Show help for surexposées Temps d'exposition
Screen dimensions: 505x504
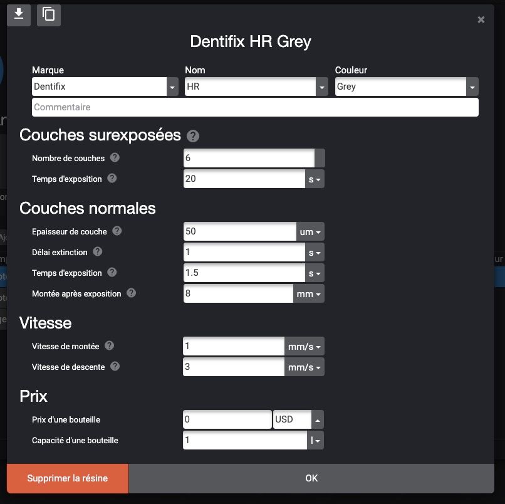click(x=112, y=178)
